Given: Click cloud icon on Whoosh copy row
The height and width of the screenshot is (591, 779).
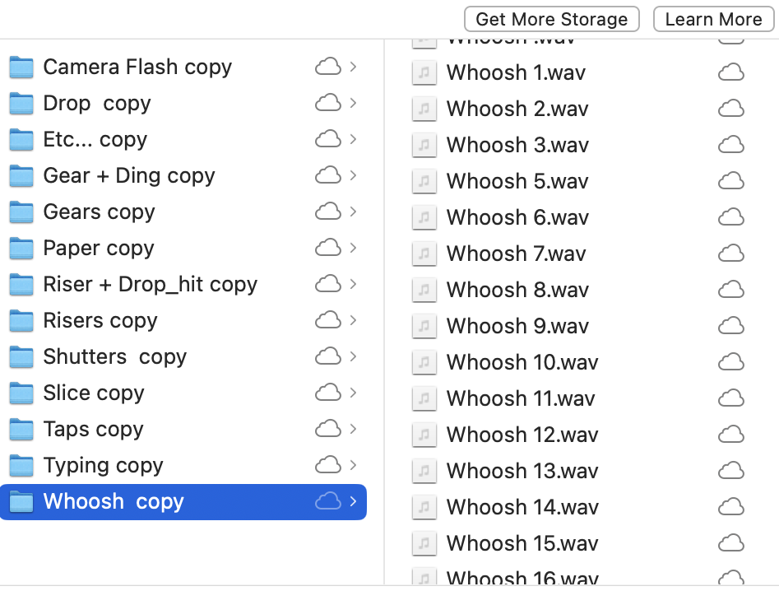Looking at the screenshot, I should pos(328,501).
